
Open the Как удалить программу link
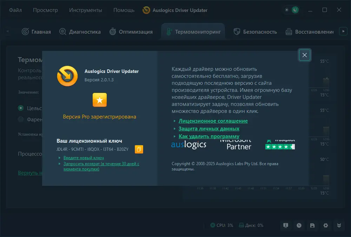pyautogui.click(x=209, y=136)
